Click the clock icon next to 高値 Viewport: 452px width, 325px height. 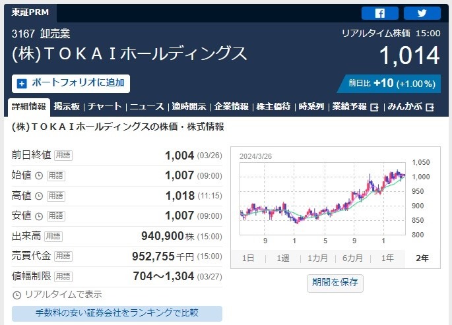[39, 196]
